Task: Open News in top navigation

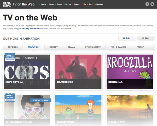Action: pyautogui.click(x=51, y=4)
